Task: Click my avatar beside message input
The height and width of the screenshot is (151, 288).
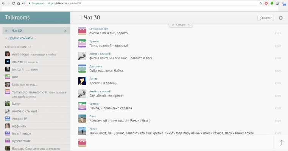Action: click(x=82, y=143)
